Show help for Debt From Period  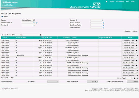pos(103,25)
